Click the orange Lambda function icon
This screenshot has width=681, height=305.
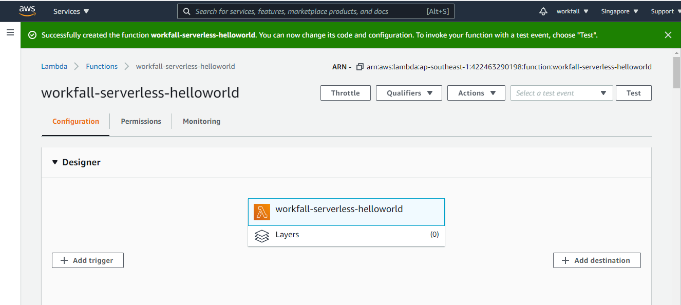click(x=262, y=212)
